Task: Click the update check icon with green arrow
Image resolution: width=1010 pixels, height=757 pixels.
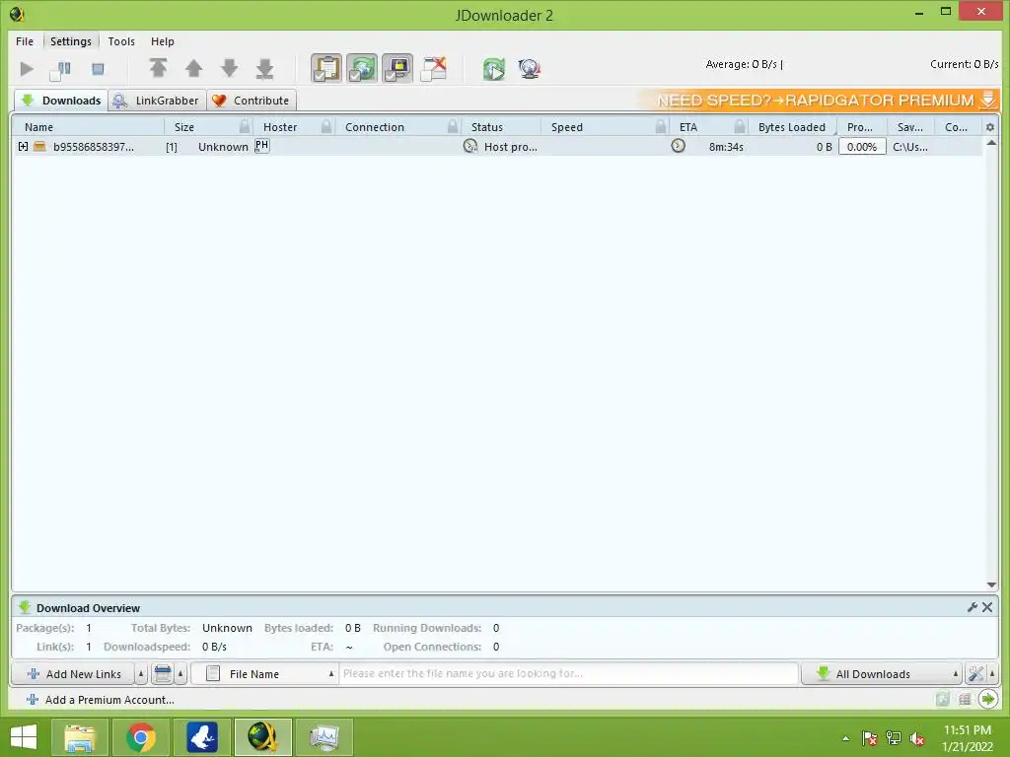Action: pos(494,69)
